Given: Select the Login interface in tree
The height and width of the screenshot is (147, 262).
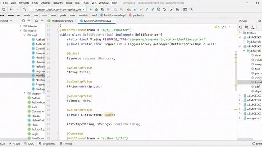Looking at the screenshot, I should pos(35,134).
